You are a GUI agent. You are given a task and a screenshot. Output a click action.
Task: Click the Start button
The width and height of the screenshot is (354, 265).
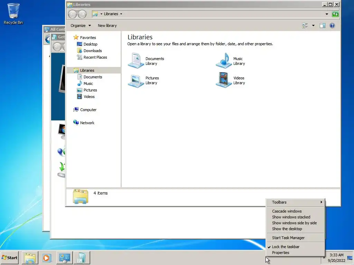point(9,258)
